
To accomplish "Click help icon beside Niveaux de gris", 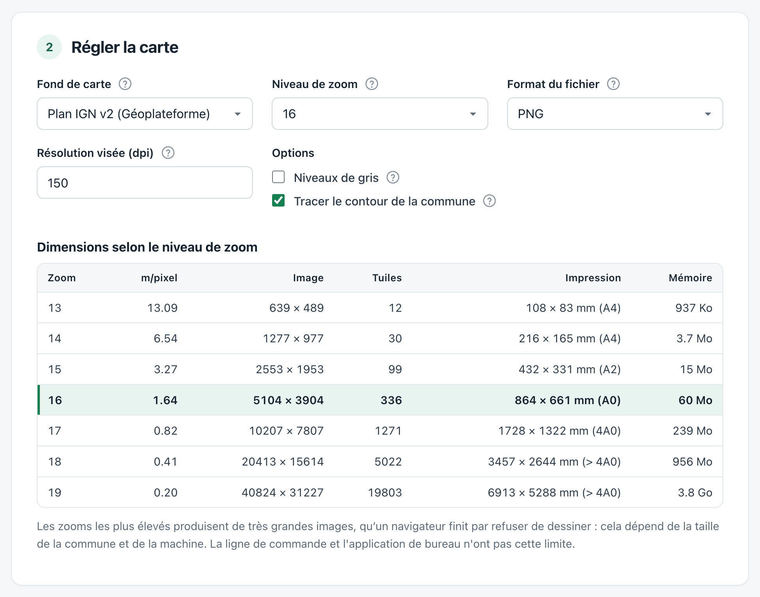I will pyautogui.click(x=393, y=178).
